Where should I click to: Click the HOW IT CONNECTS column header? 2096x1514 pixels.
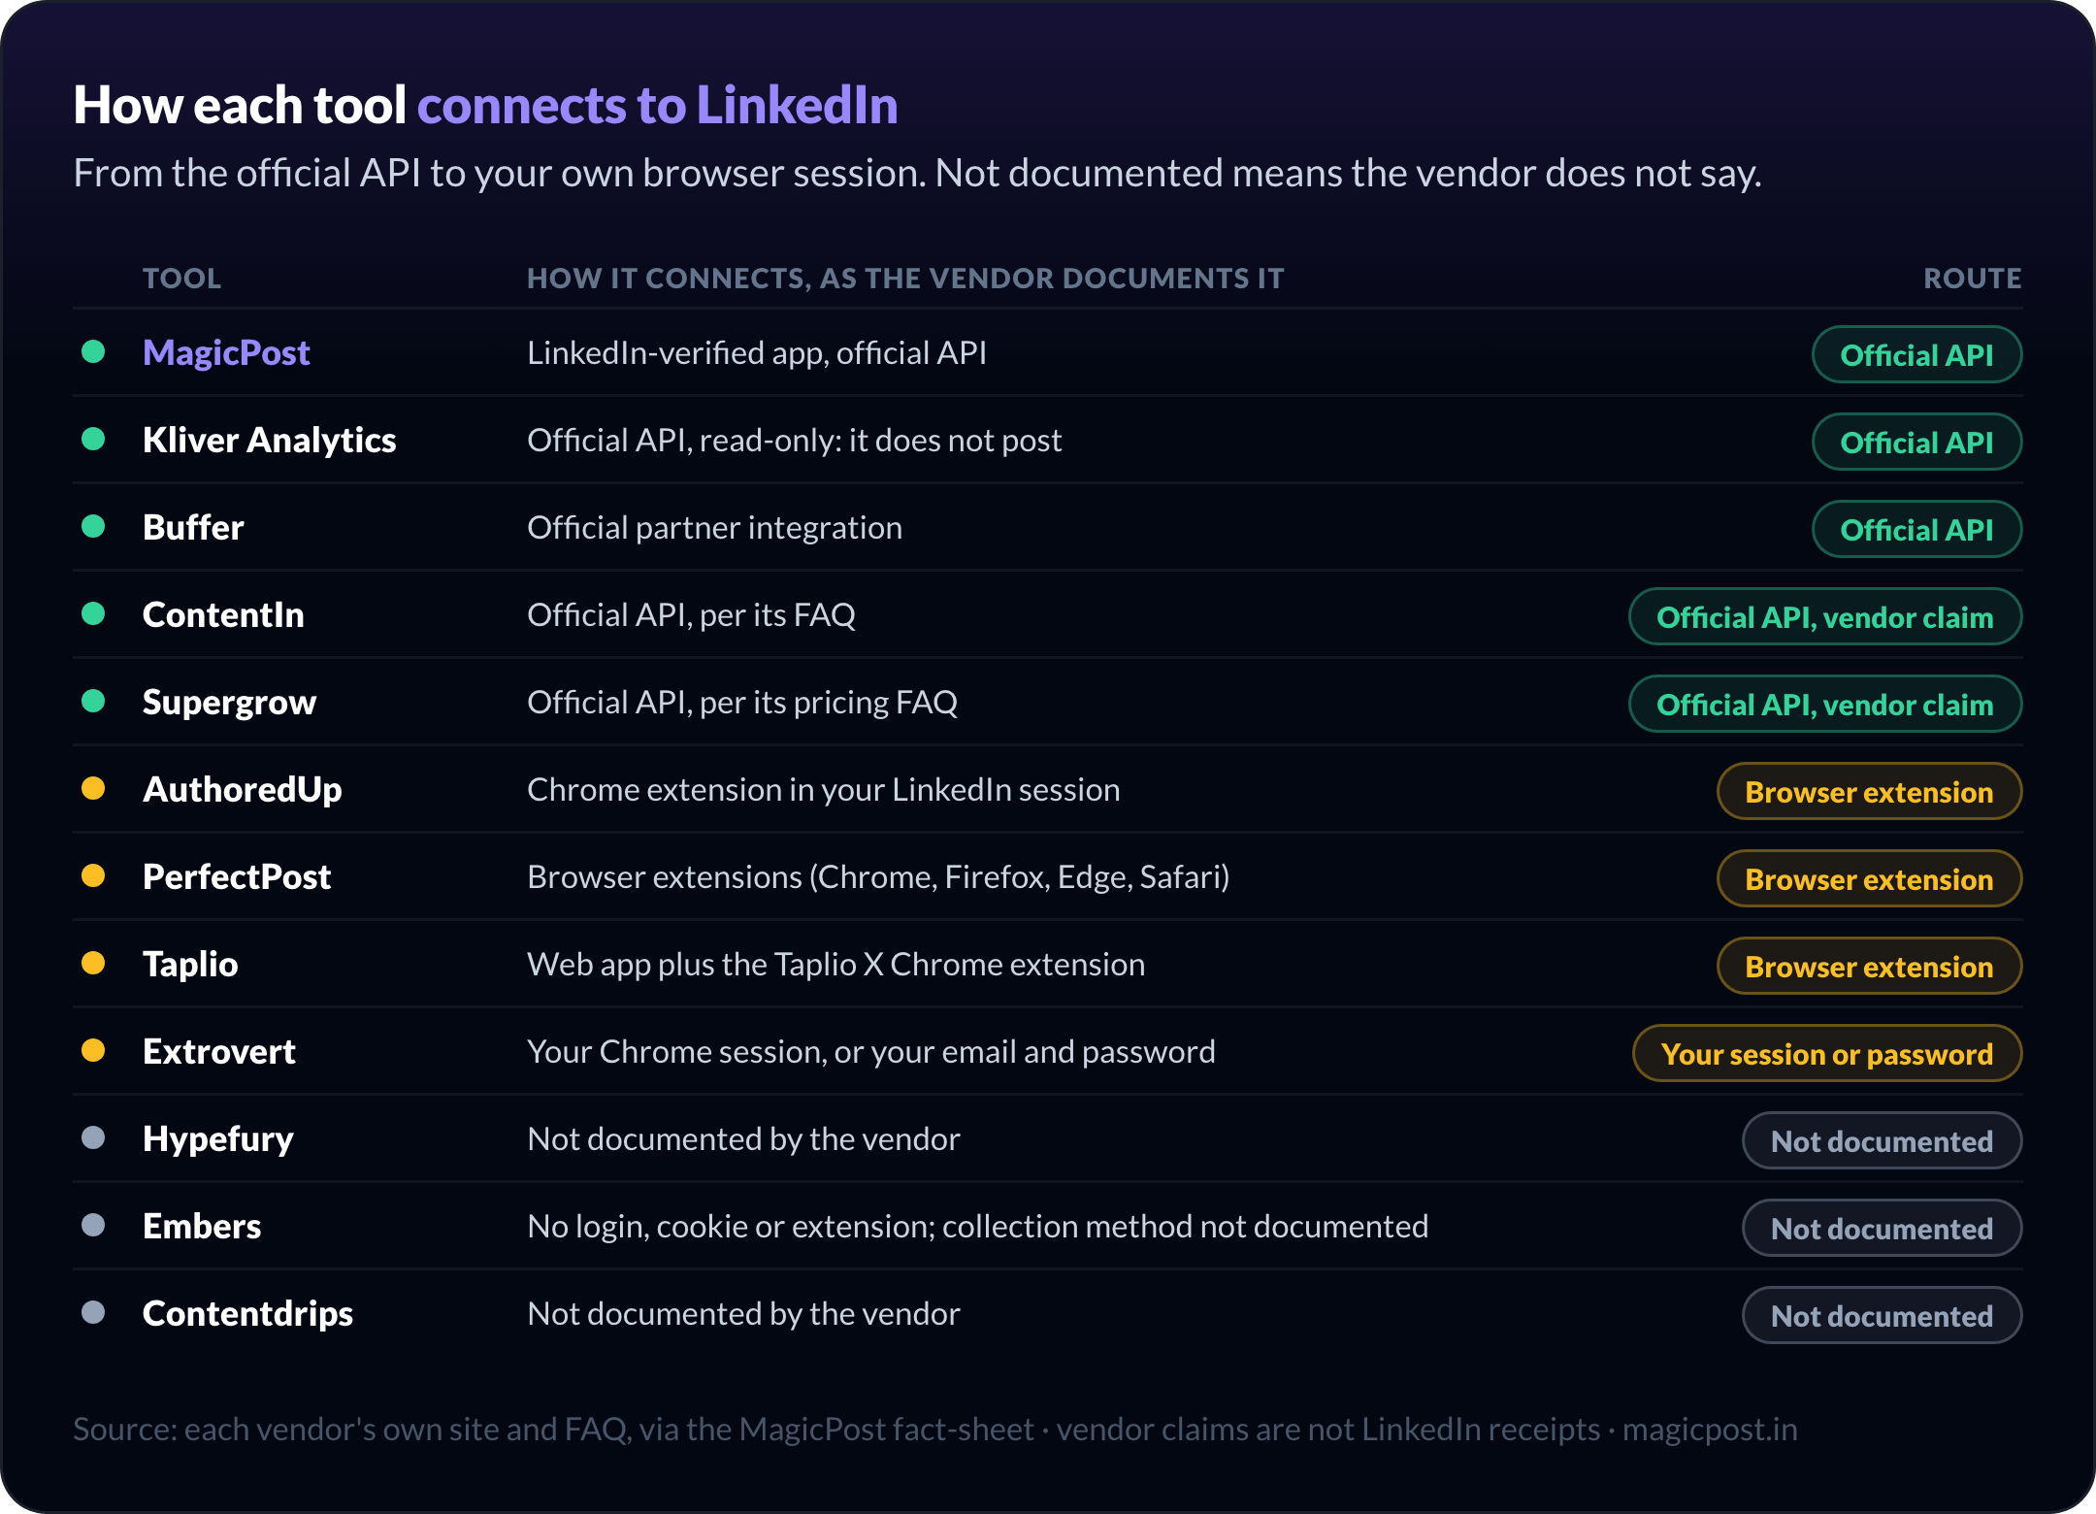905,279
